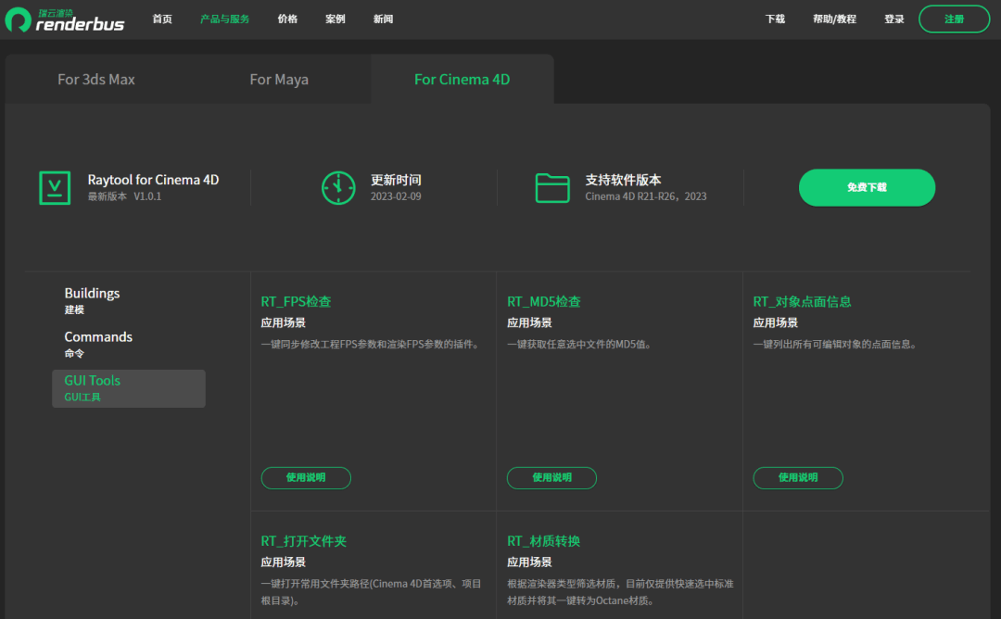This screenshot has height=619, width=1001.
Task: Click 使用说明 under RT_MD5检查
Action: 551,478
